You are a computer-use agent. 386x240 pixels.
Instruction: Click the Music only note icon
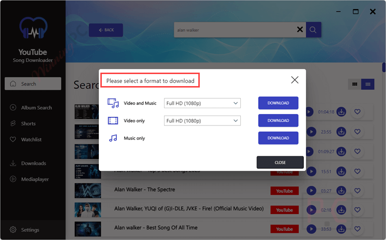pyautogui.click(x=113, y=138)
